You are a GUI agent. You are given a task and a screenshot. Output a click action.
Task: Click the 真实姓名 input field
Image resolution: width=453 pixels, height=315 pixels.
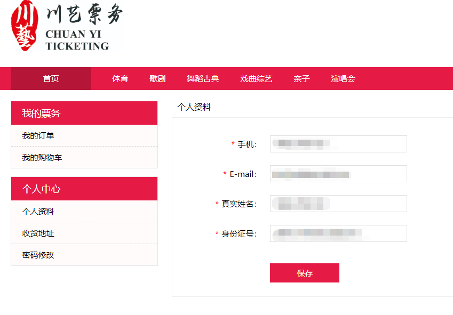coord(338,204)
